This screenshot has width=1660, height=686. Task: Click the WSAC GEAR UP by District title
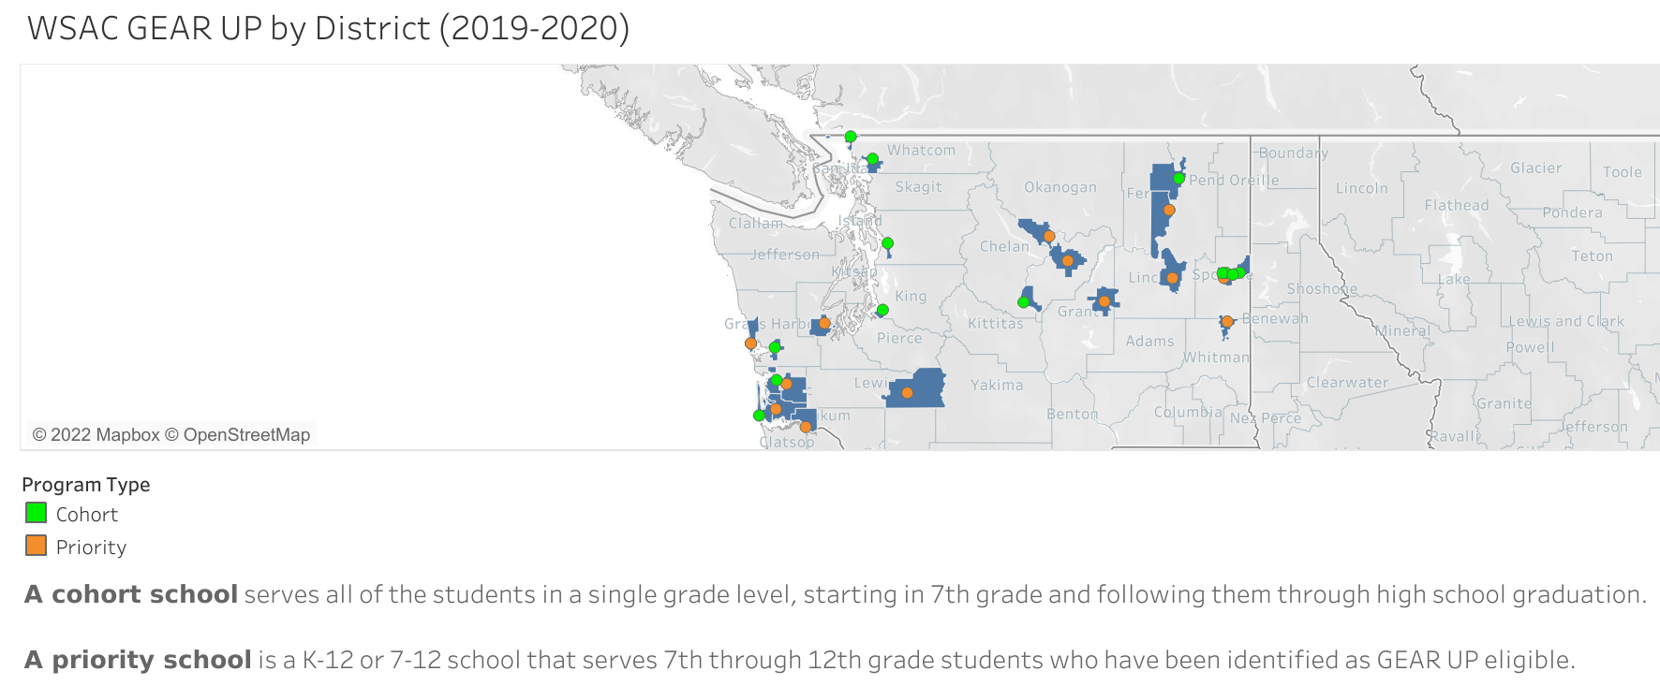click(x=329, y=28)
